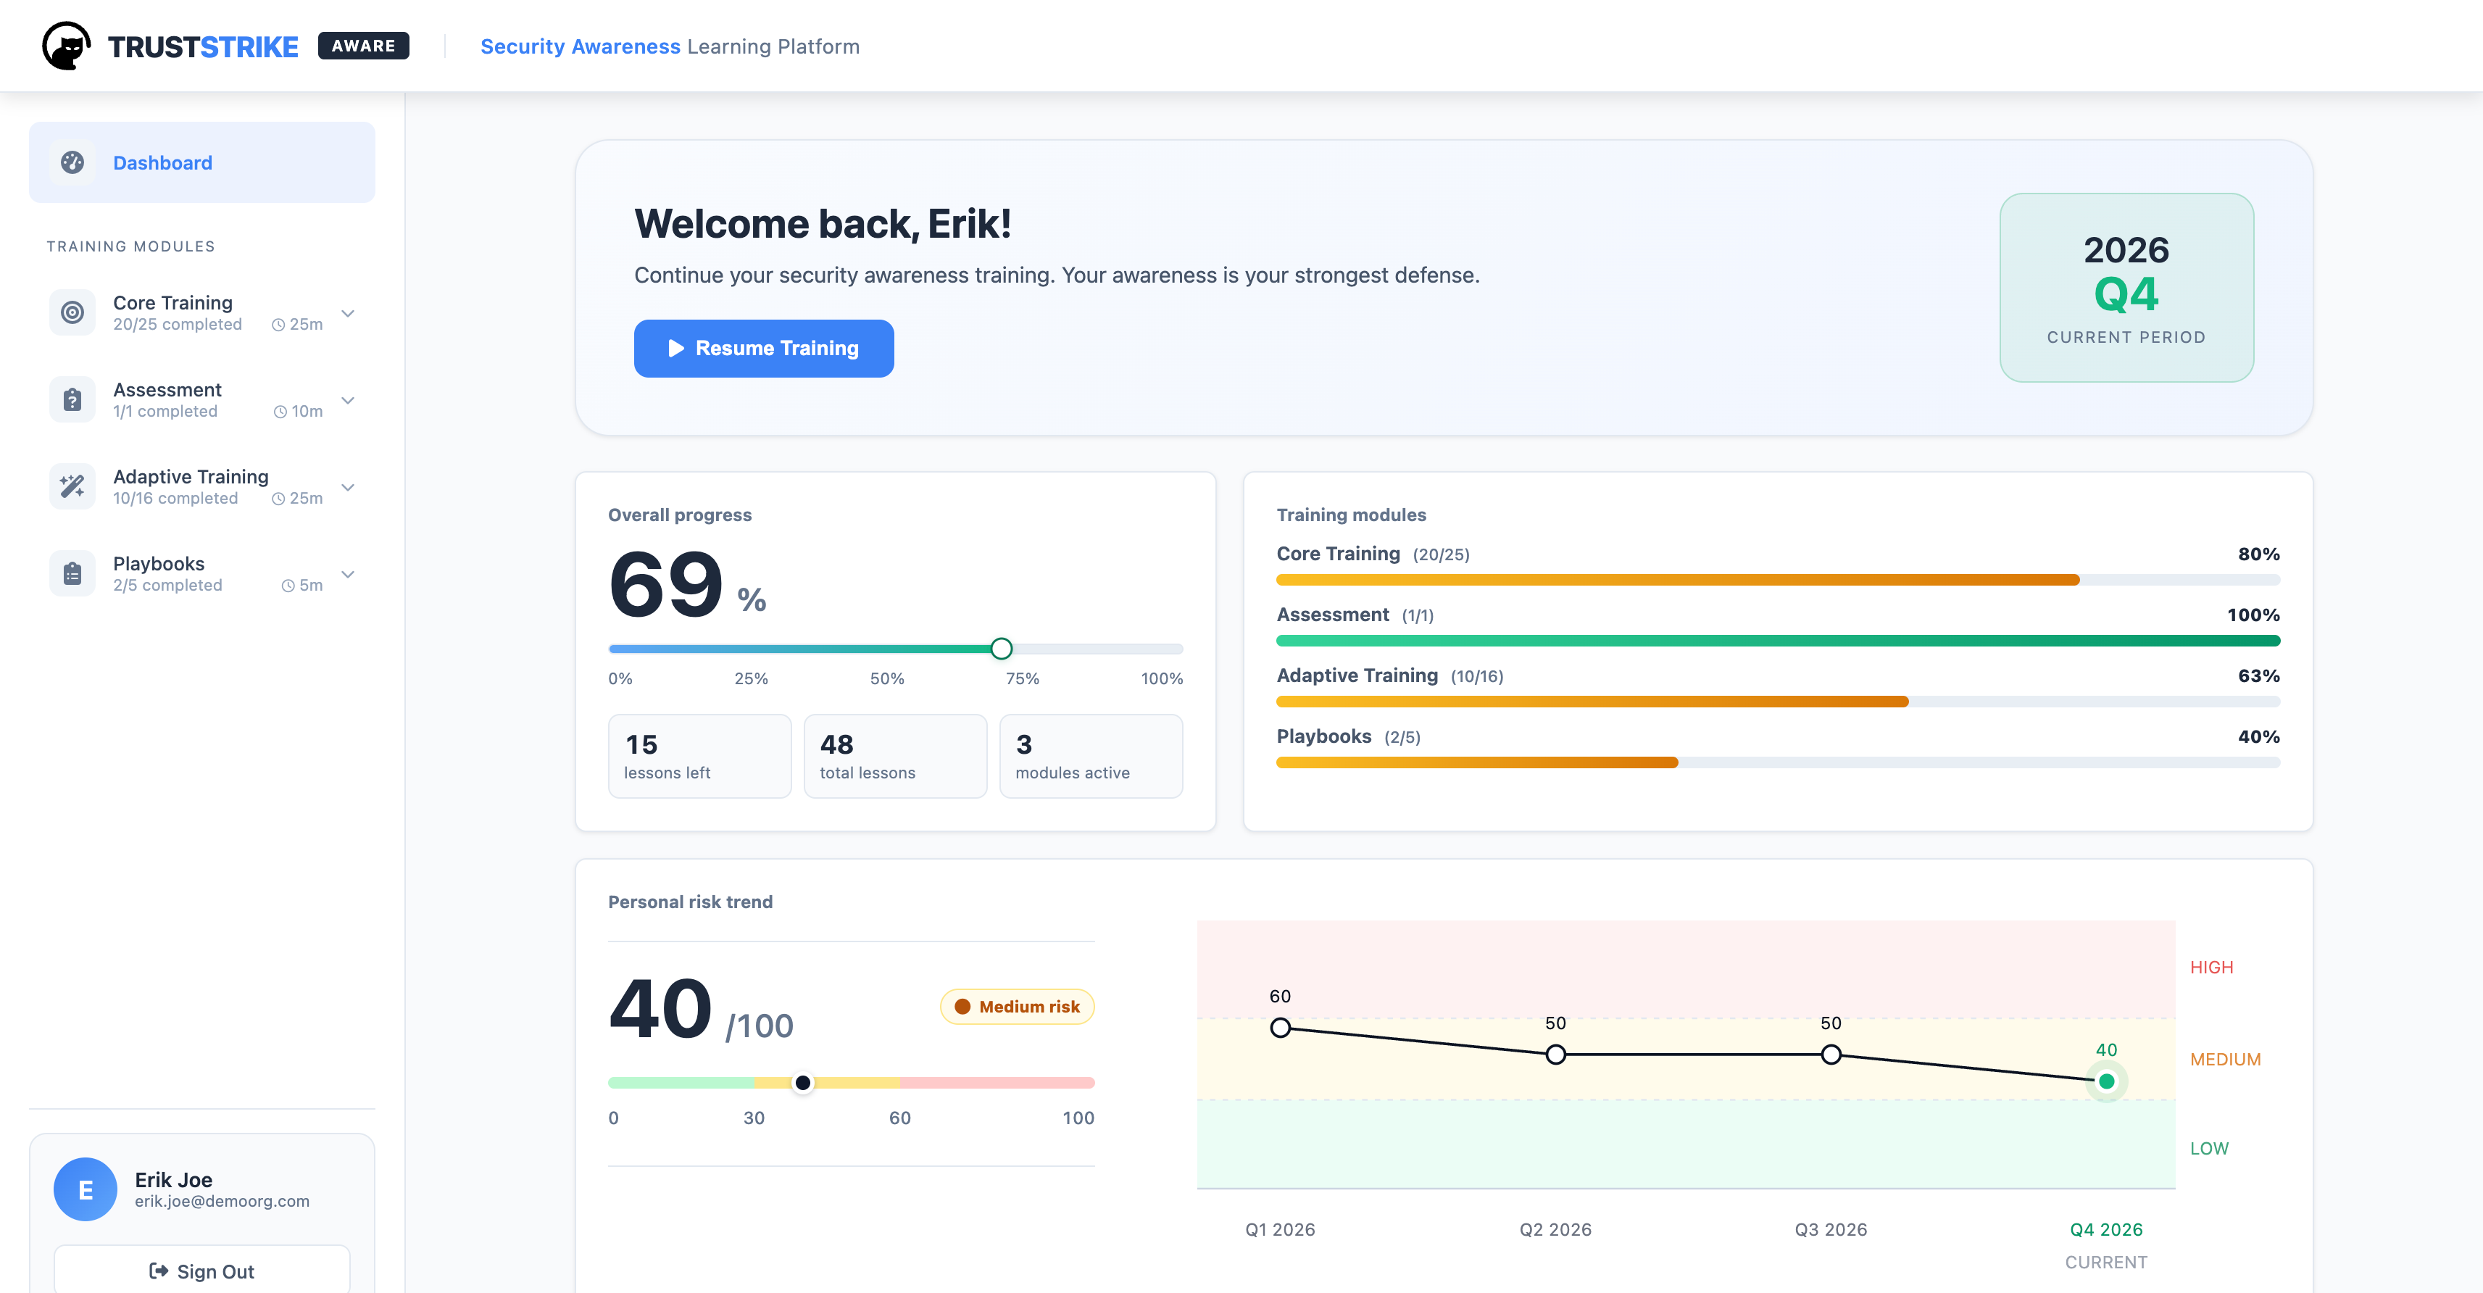Click the Assessment 100% progress bar
Viewport: 2483px width, 1293px height.
pyautogui.click(x=1777, y=640)
